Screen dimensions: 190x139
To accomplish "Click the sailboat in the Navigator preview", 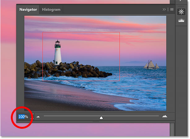I will coord(151,65).
